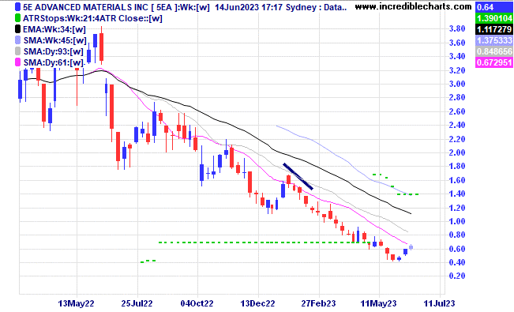This screenshot has width=514, height=312.
Task: Click the magenta SMA Dy 61 legend swatch
Action: click(x=17, y=62)
